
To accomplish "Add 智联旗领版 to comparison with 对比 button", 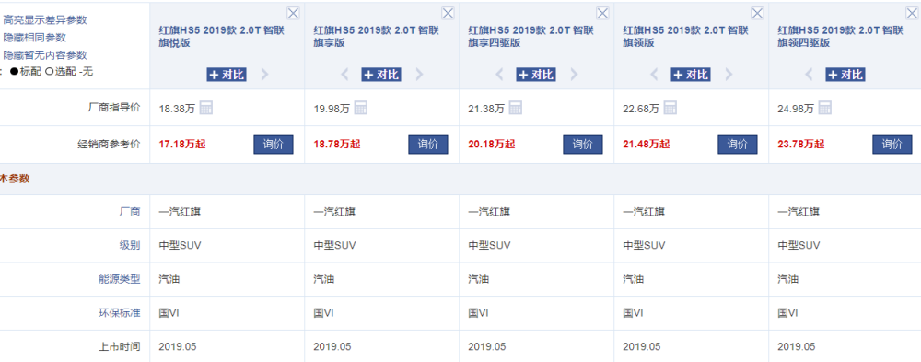I will 691,74.
